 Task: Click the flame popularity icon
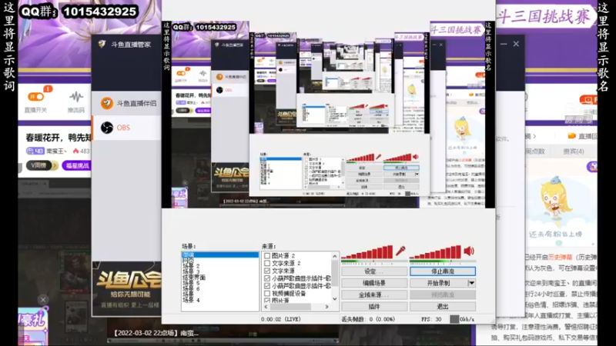pos(75,151)
